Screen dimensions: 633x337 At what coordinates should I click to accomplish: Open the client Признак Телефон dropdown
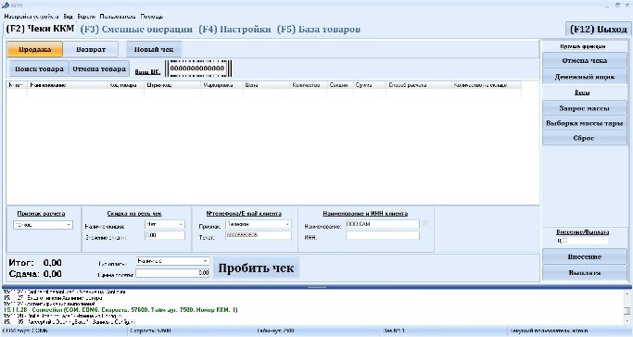tap(259, 224)
